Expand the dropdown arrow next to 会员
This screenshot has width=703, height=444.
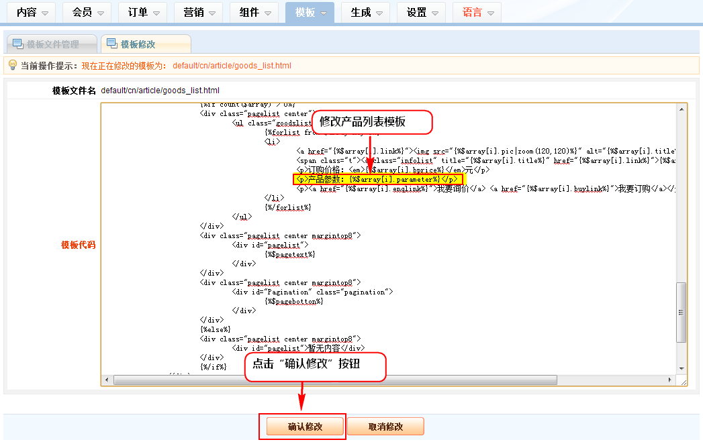tap(101, 13)
